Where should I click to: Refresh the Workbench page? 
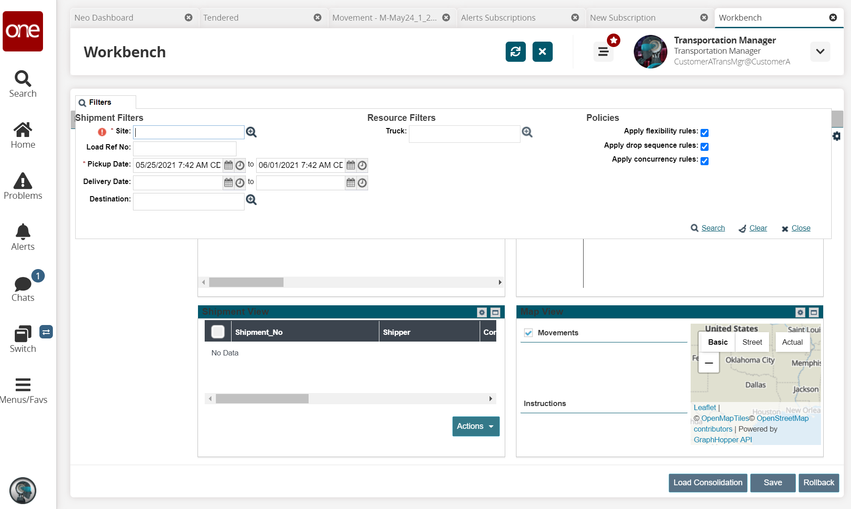coord(516,51)
